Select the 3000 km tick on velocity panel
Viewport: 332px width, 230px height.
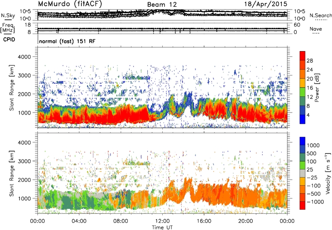(25, 161)
